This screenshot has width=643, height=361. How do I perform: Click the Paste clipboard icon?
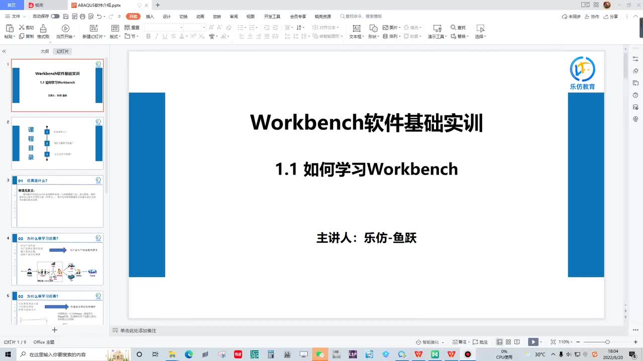pos(9,28)
